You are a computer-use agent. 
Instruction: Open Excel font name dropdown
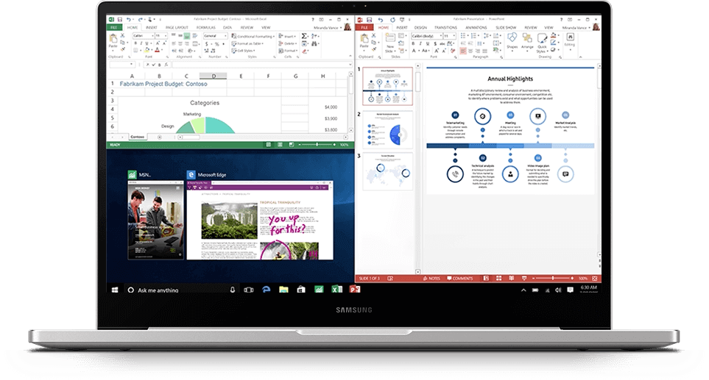pos(152,36)
